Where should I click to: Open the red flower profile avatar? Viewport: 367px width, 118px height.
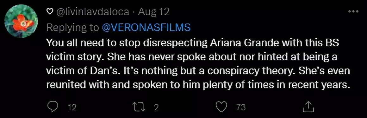(21, 22)
